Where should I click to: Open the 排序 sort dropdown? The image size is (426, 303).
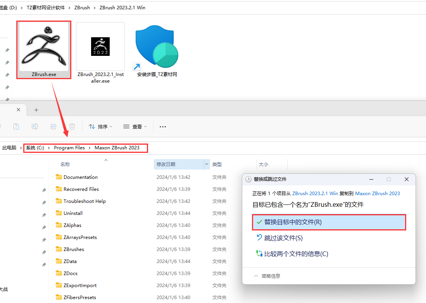point(100,127)
